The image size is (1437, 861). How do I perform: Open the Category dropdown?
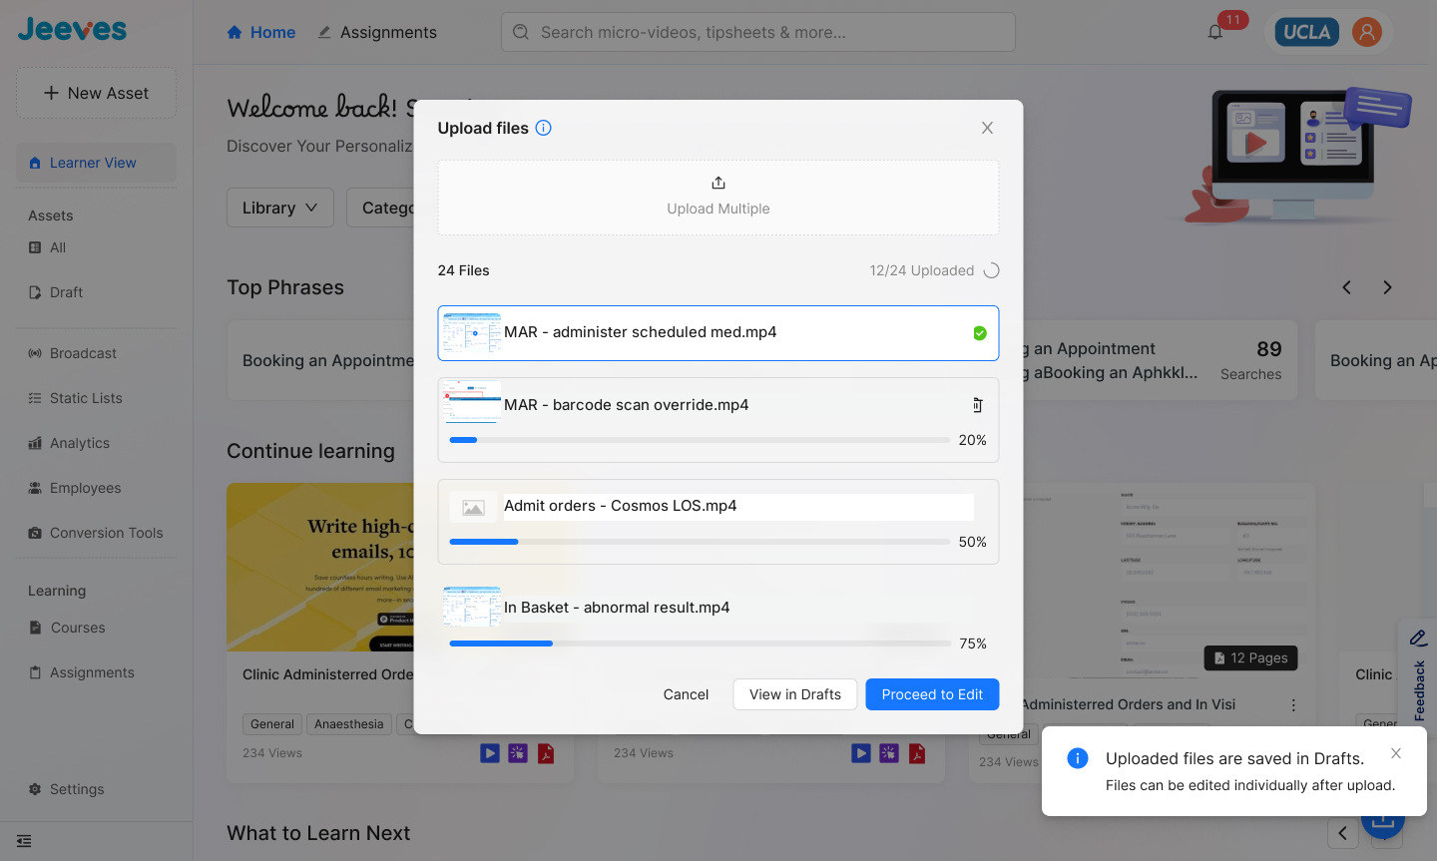click(381, 208)
